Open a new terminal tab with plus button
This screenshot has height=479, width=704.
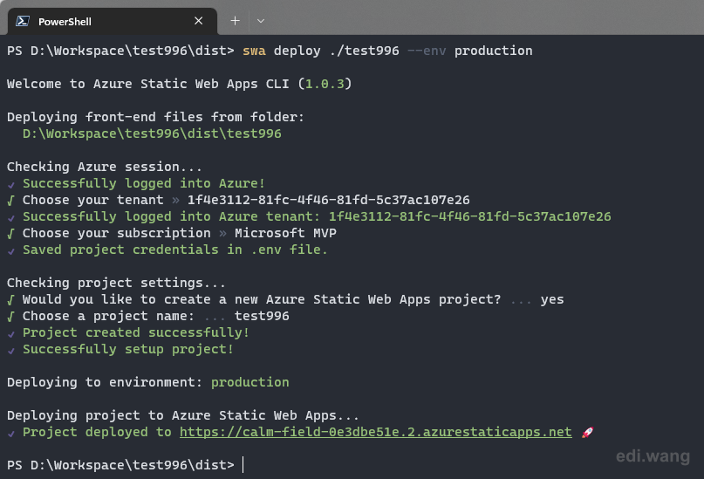point(235,21)
